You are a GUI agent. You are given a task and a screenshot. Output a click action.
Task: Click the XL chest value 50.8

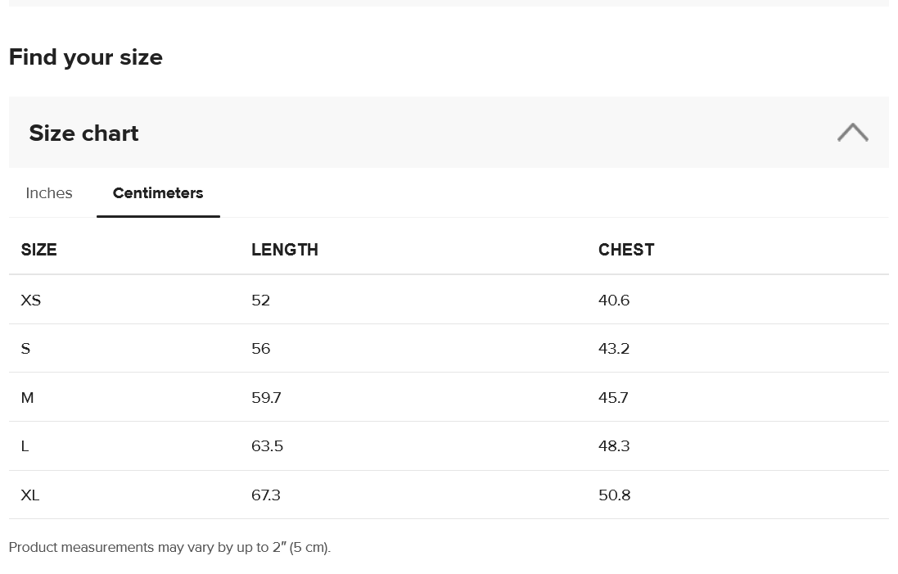614,495
